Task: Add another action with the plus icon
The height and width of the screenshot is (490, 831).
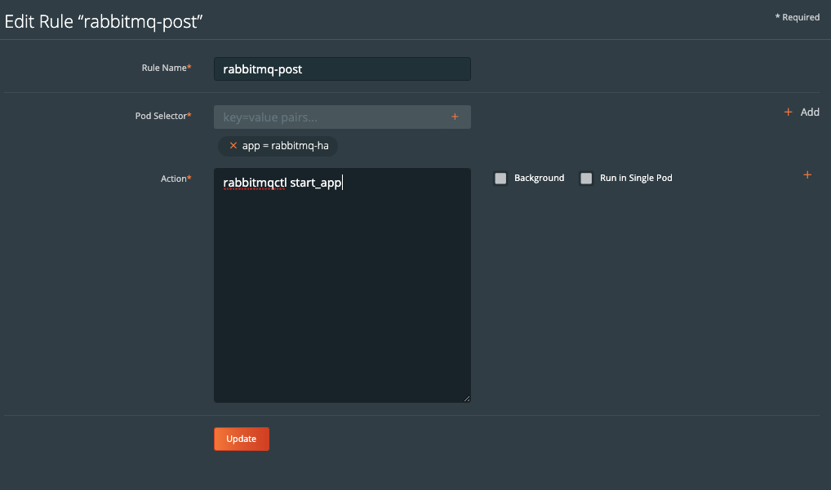Action: coord(807,174)
